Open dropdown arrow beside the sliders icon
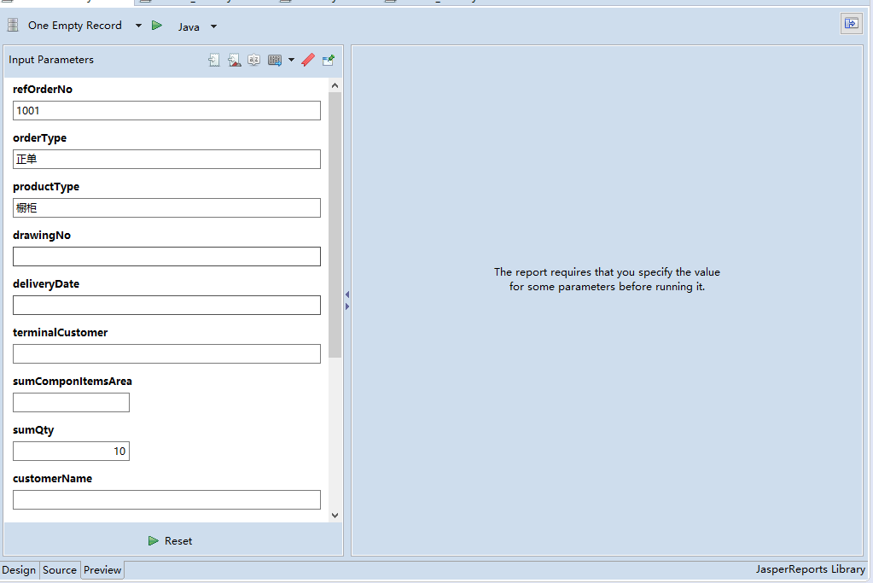The width and height of the screenshot is (873, 583). (291, 60)
